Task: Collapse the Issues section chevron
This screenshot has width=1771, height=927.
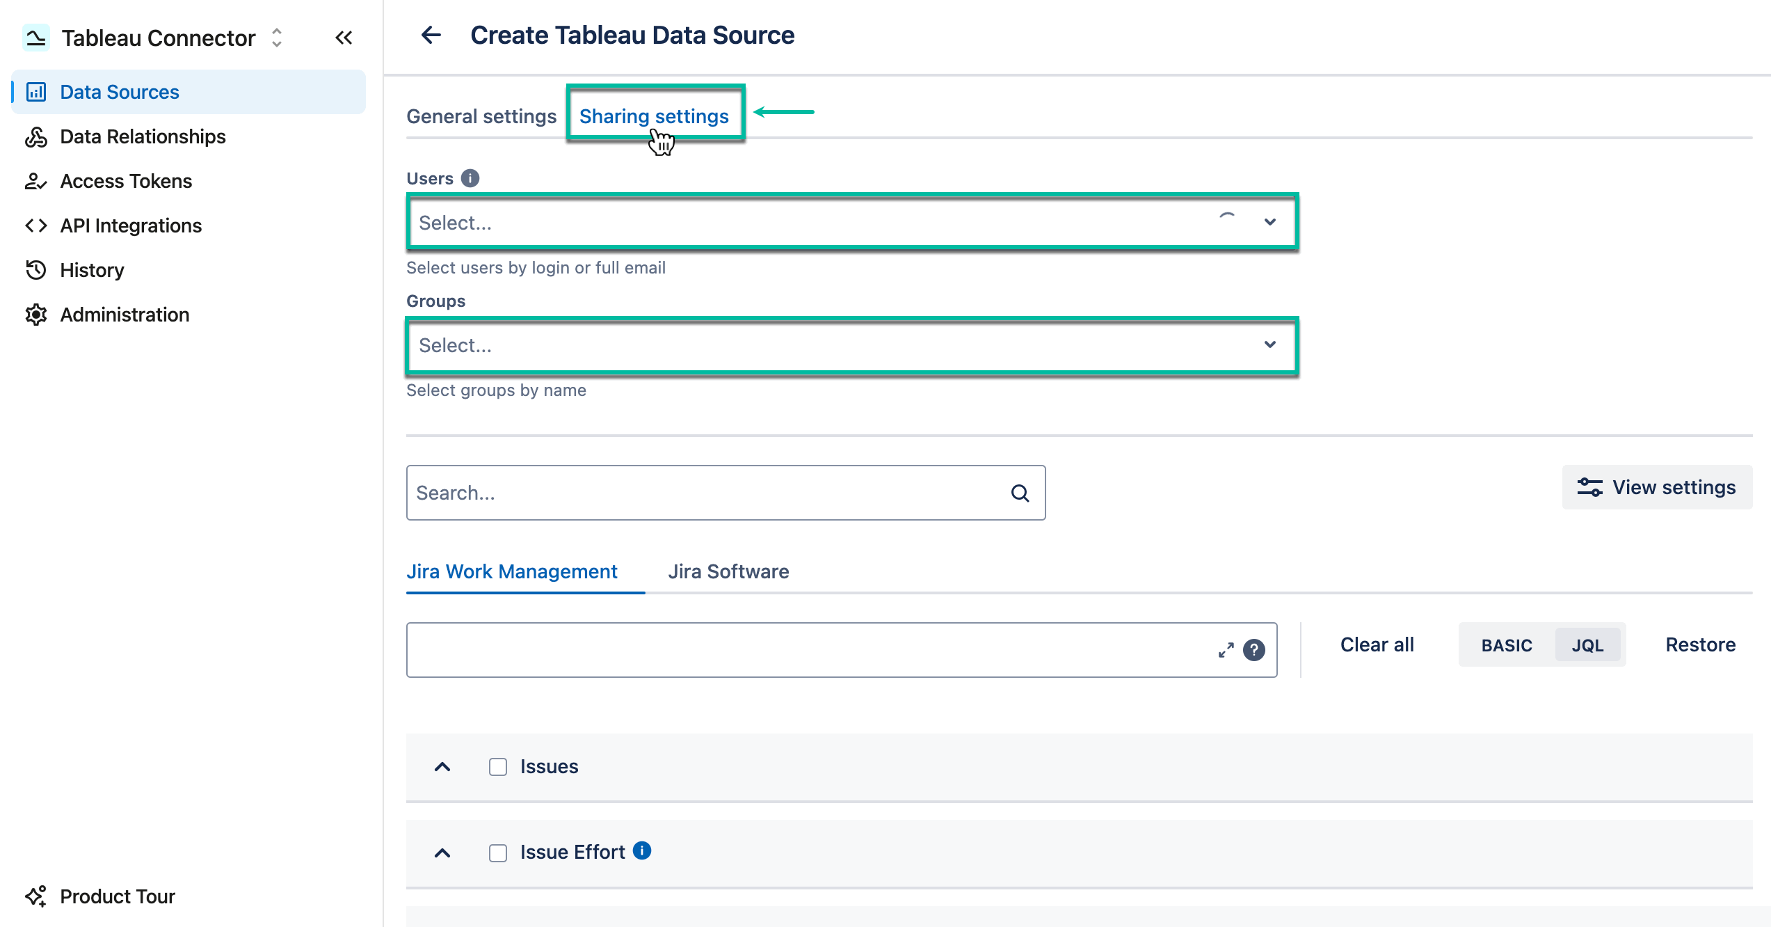Action: [443, 766]
